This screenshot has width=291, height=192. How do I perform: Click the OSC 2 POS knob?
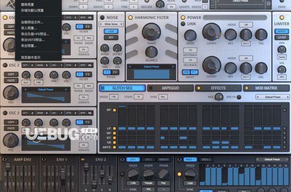pos(11,93)
